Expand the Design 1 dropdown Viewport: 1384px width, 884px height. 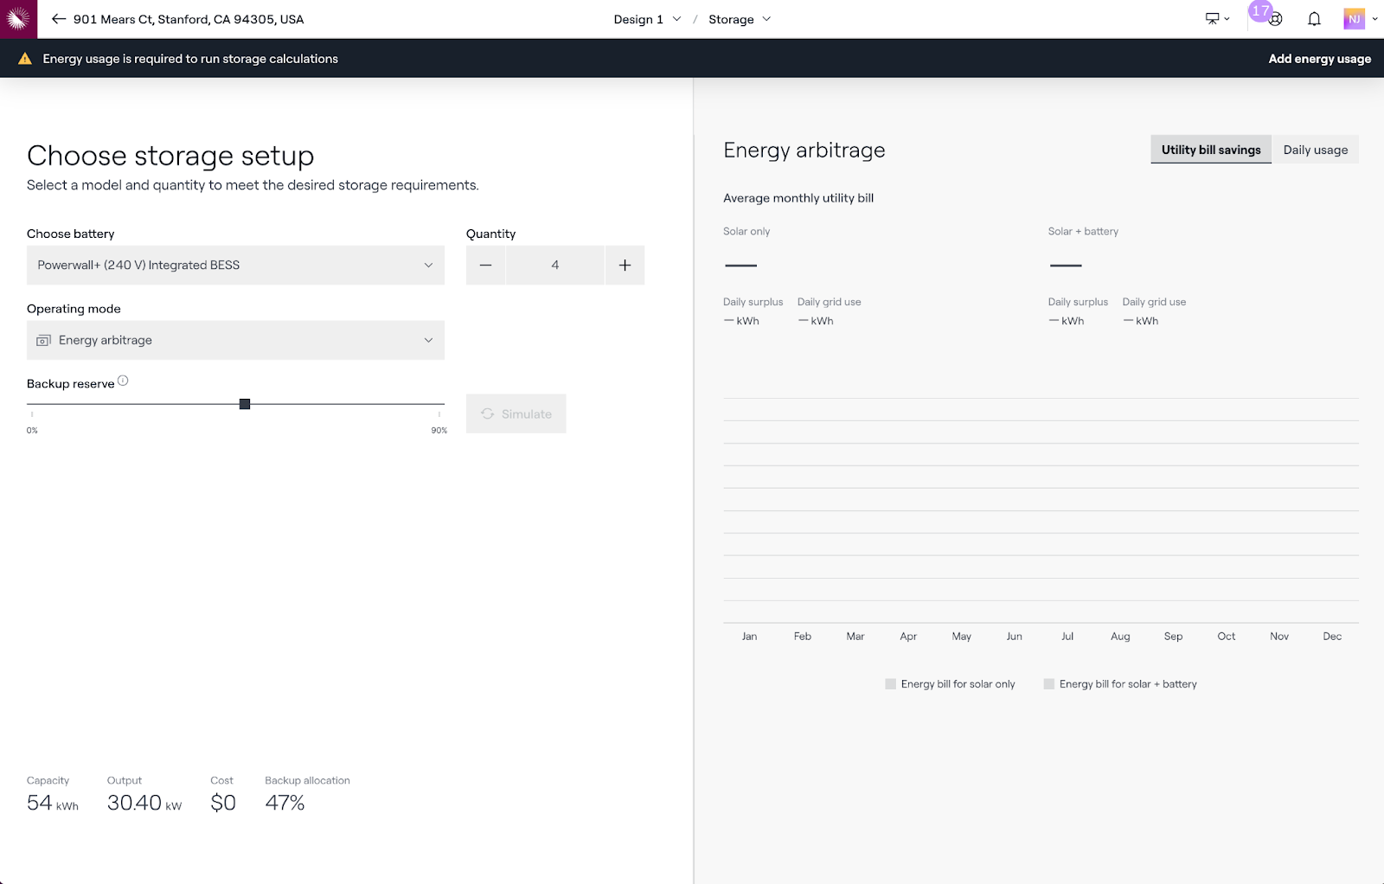click(647, 19)
